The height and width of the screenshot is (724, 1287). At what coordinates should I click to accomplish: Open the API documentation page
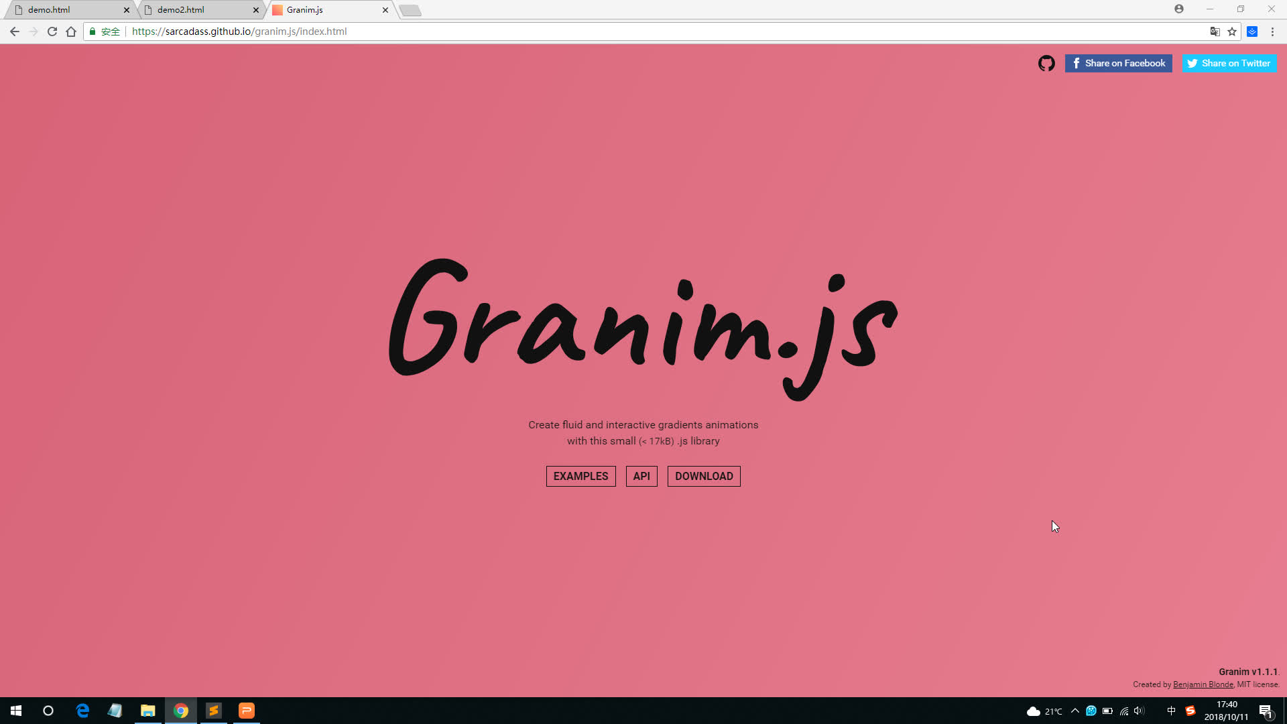(641, 475)
